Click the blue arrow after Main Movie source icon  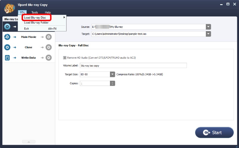14,37
